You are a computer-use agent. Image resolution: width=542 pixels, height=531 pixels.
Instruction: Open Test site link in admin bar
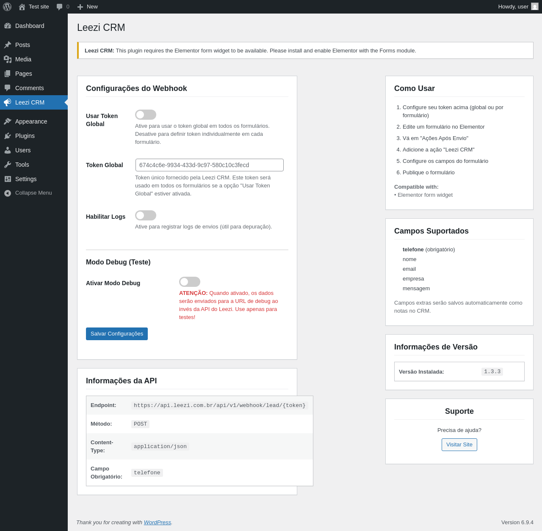[34, 7]
